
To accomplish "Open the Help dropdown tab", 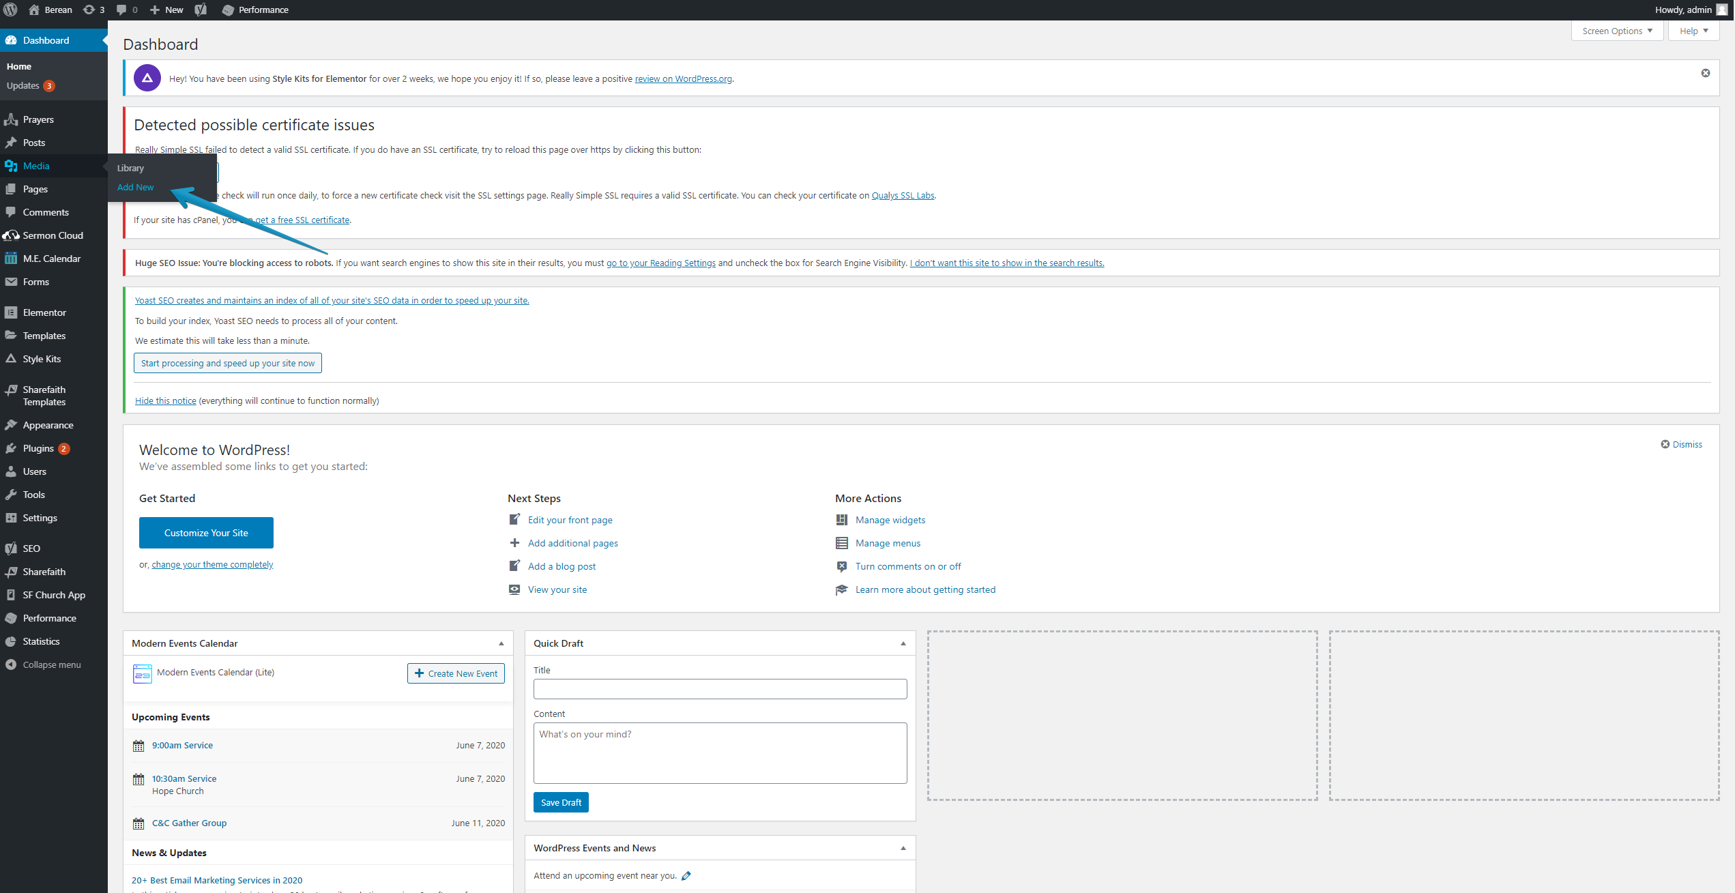I will pos(1693,31).
